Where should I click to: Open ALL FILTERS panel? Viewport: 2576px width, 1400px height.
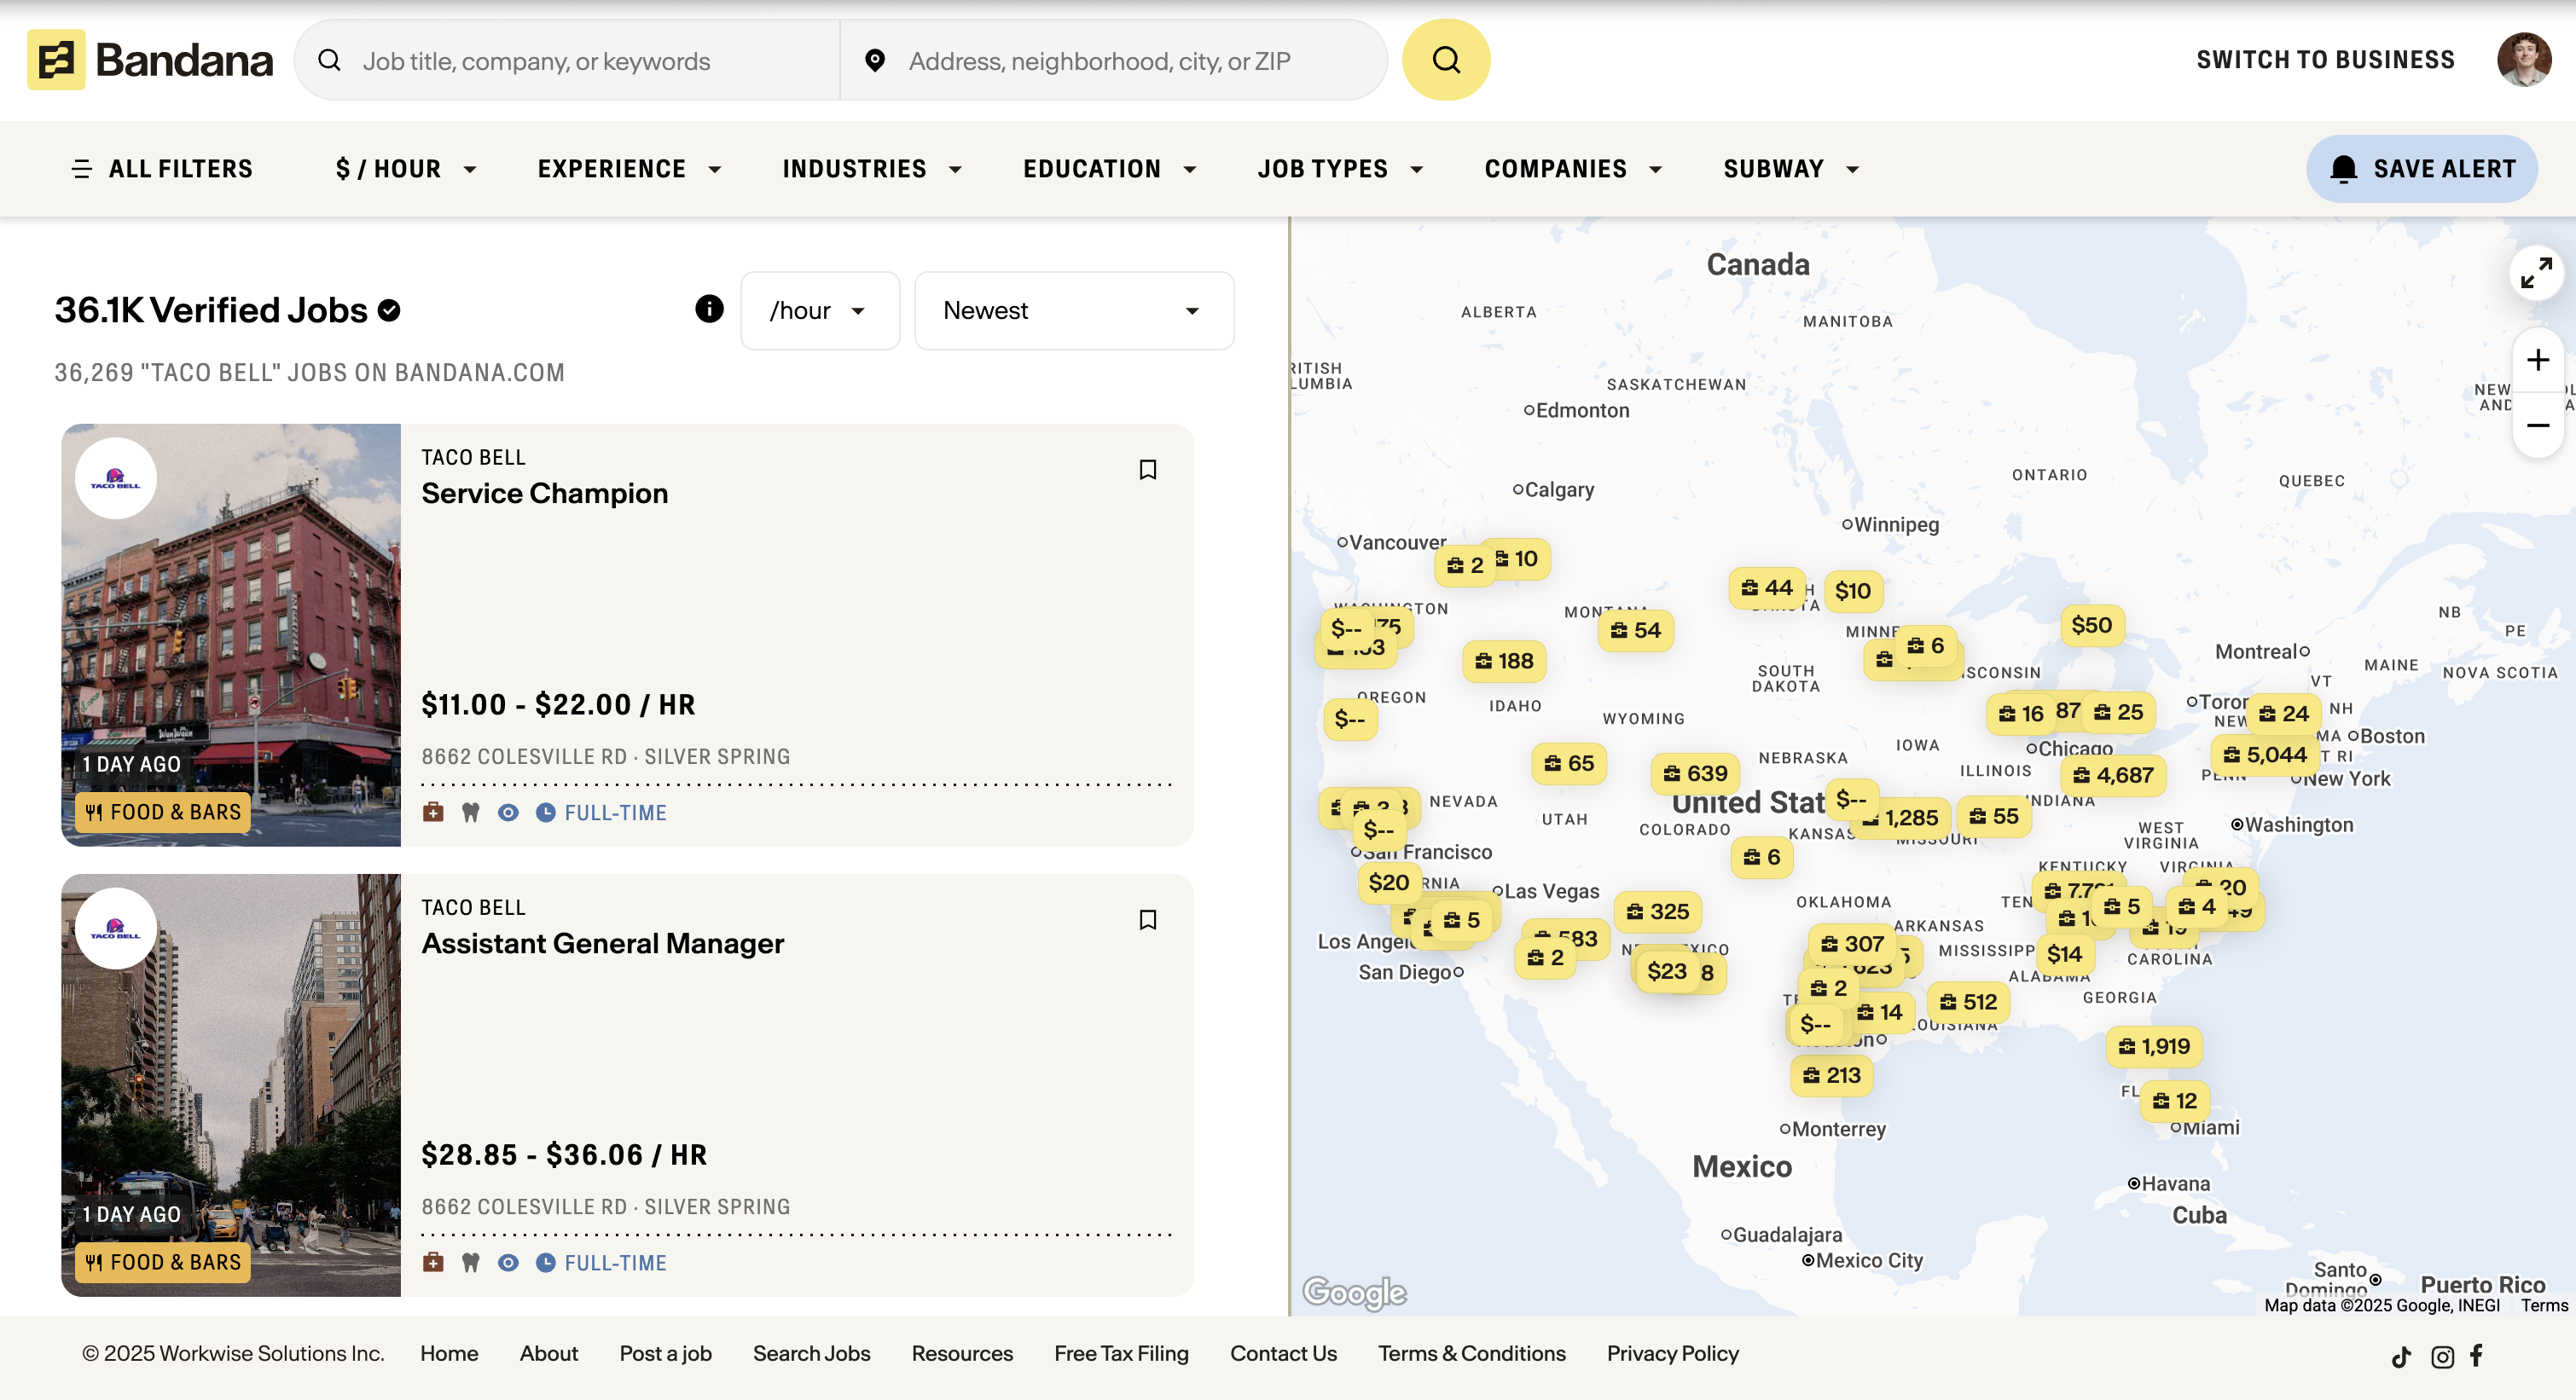[x=163, y=169]
